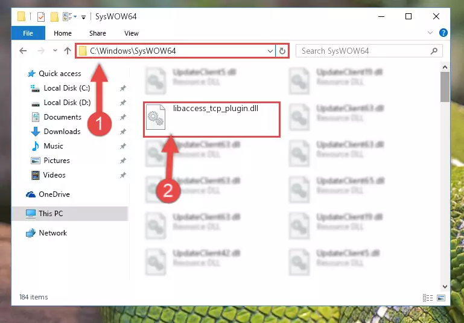Select OneDrive in the sidebar
The height and width of the screenshot is (323, 464).
tap(54, 194)
